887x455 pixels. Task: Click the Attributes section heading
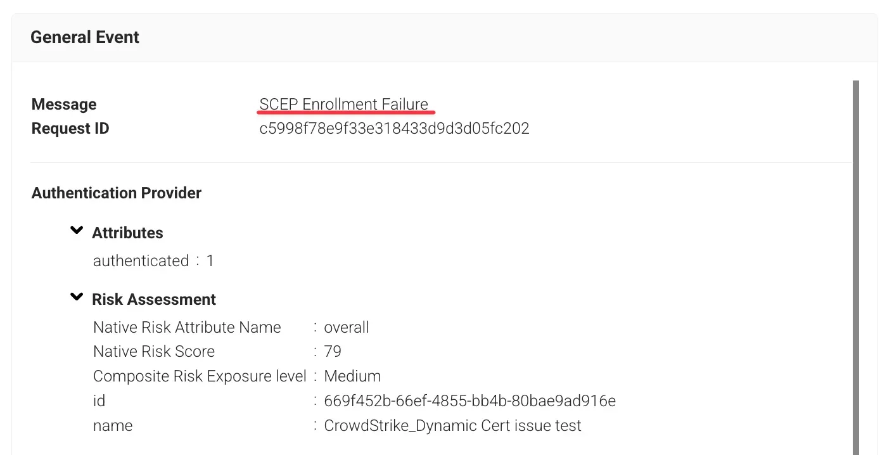[x=127, y=233]
